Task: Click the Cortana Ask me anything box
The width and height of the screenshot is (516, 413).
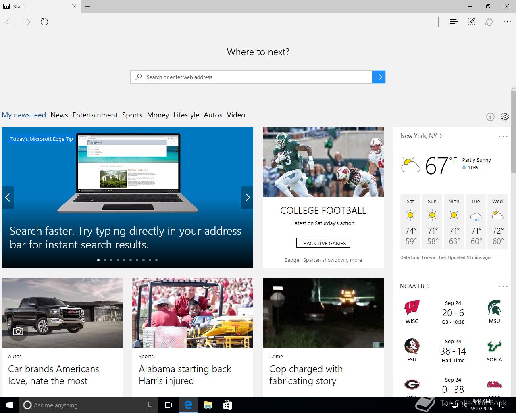Action: (x=89, y=405)
